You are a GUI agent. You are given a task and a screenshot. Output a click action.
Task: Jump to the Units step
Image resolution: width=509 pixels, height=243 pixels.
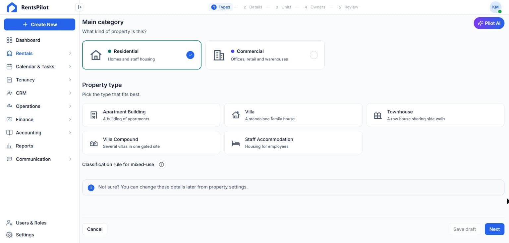pos(283,7)
